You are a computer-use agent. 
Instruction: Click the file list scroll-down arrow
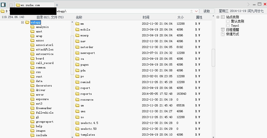point(213,137)
